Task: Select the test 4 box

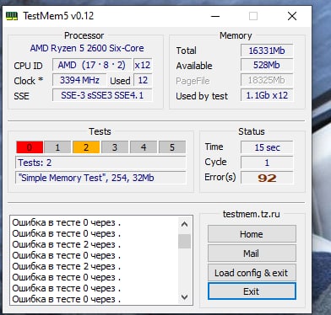Action: tap(144, 147)
